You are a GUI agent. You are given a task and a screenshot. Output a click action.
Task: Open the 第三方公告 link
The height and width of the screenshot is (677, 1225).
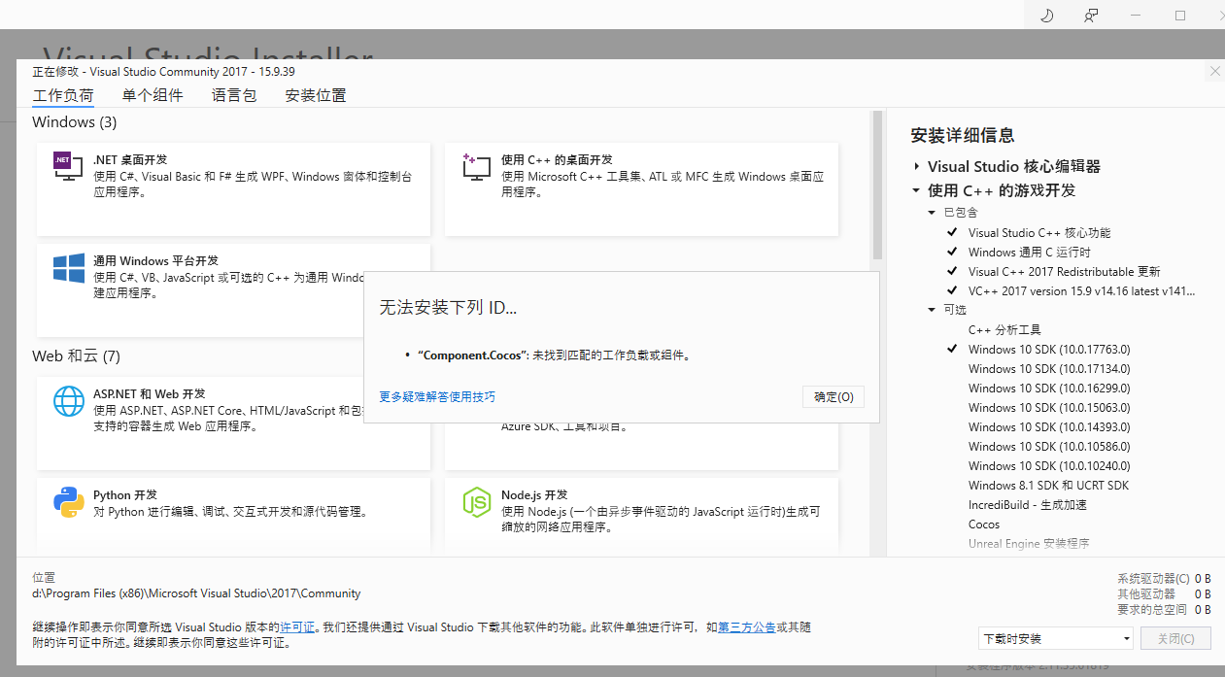(746, 627)
